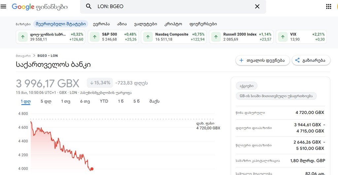This screenshot has width=338, height=175.
Task: Click the Russell 2000 Index arrow icon
Action: pos(216,37)
